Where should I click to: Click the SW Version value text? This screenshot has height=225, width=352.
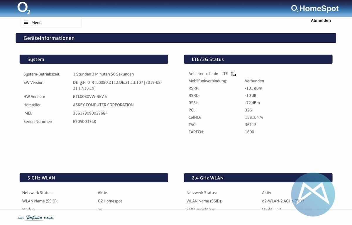pos(117,85)
